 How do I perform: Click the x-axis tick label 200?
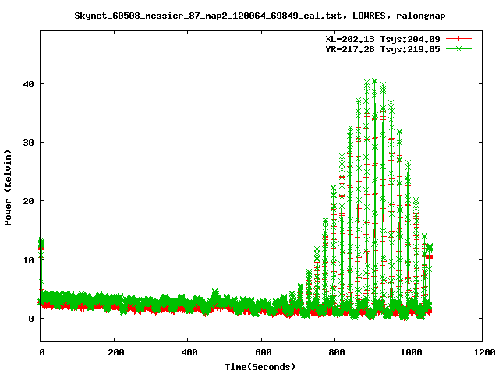116,352
